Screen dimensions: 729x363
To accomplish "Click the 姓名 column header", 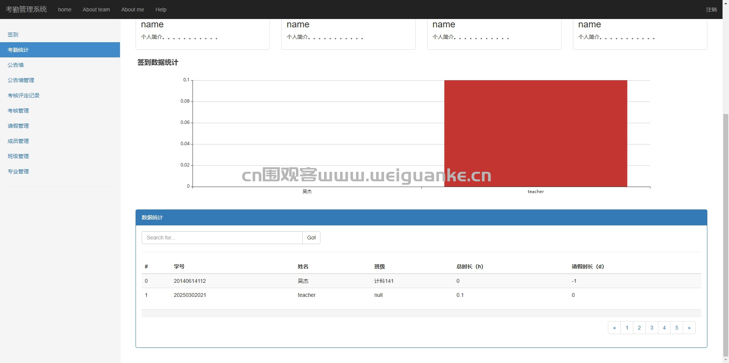I will 303,266.
